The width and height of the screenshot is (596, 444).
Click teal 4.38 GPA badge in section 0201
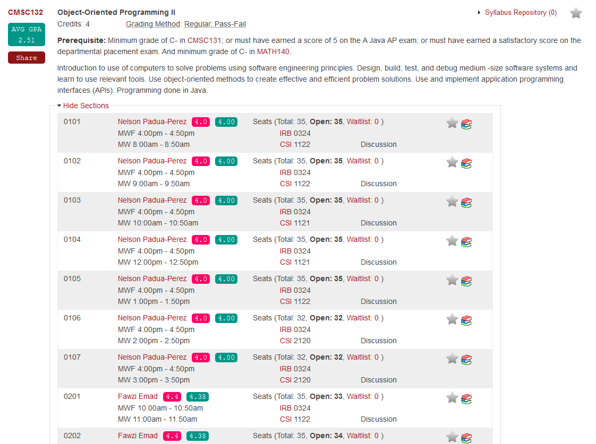tap(198, 397)
